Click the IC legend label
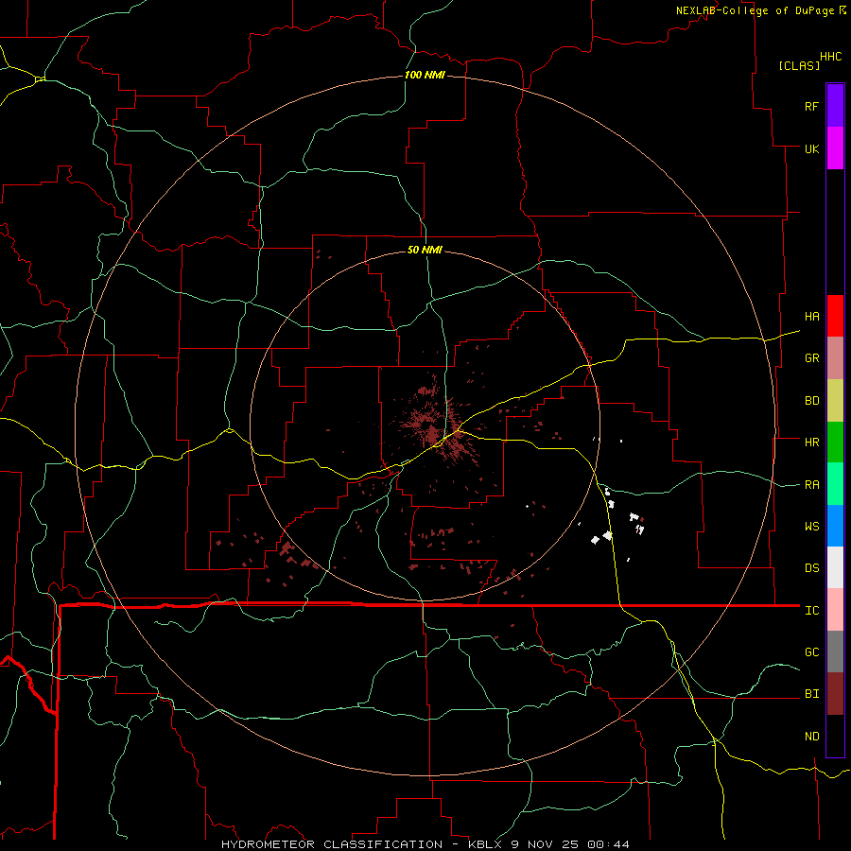 click(x=811, y=611)
